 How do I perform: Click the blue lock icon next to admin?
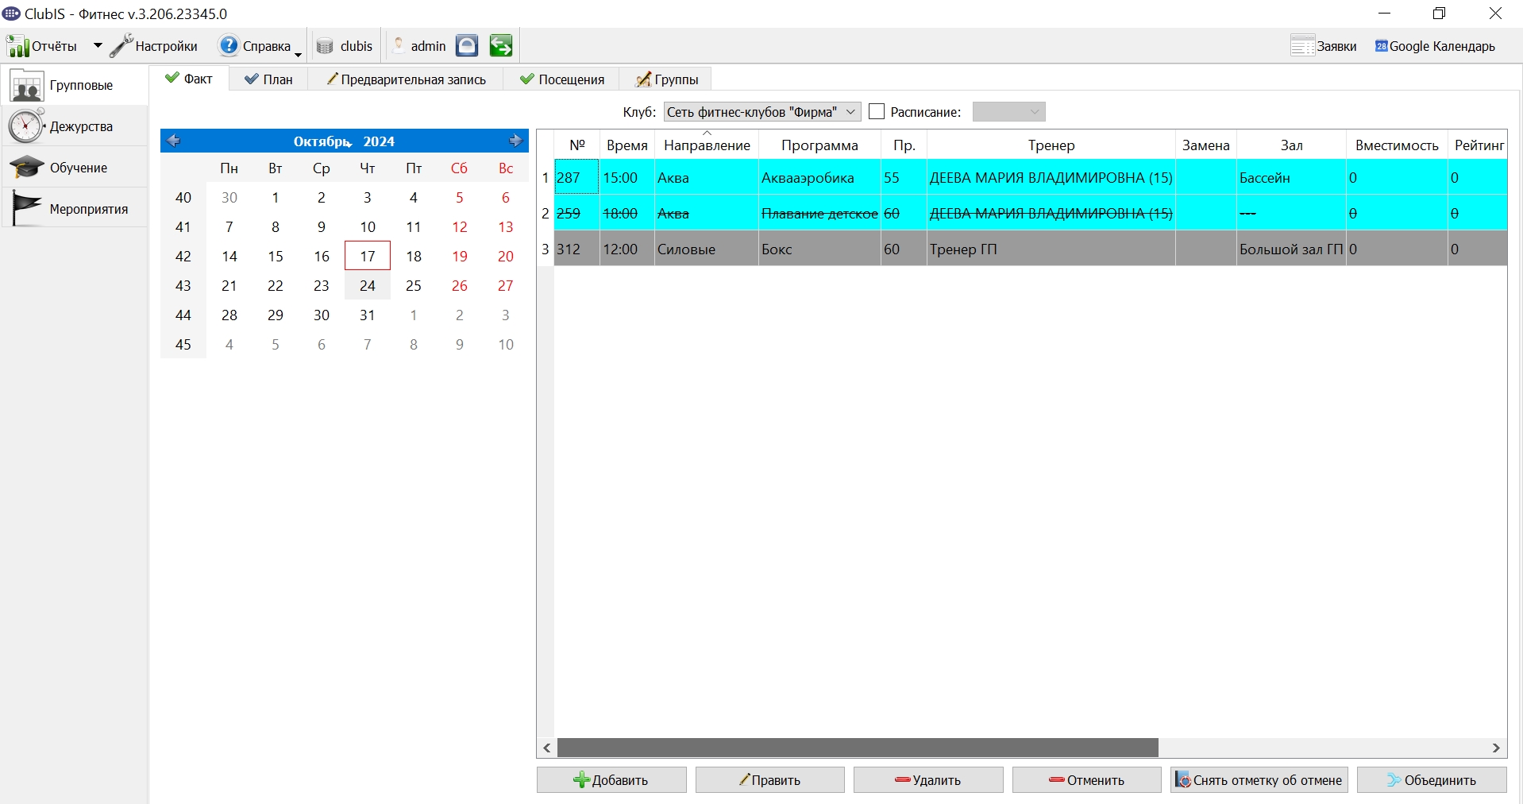coord(467,46)
